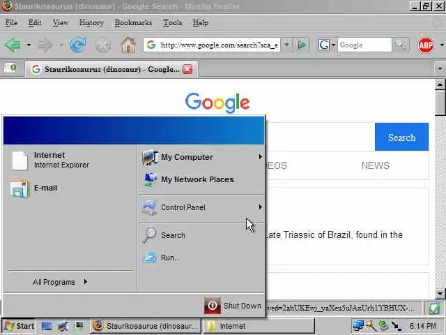Click the 6:14 PM clock
This screenshot has height=335, width=446.
pyautogui.click(x=423, y=326)
